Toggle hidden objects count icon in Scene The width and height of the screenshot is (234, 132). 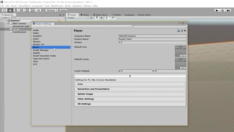[x=114, y=18]
